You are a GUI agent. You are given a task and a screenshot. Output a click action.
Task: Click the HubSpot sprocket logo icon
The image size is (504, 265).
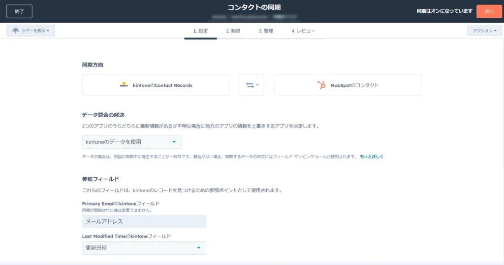click(321, 85)
